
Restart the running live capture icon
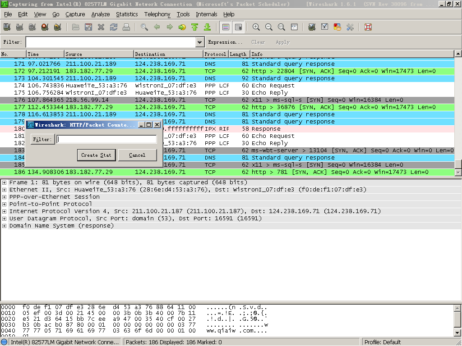point(58,27)
